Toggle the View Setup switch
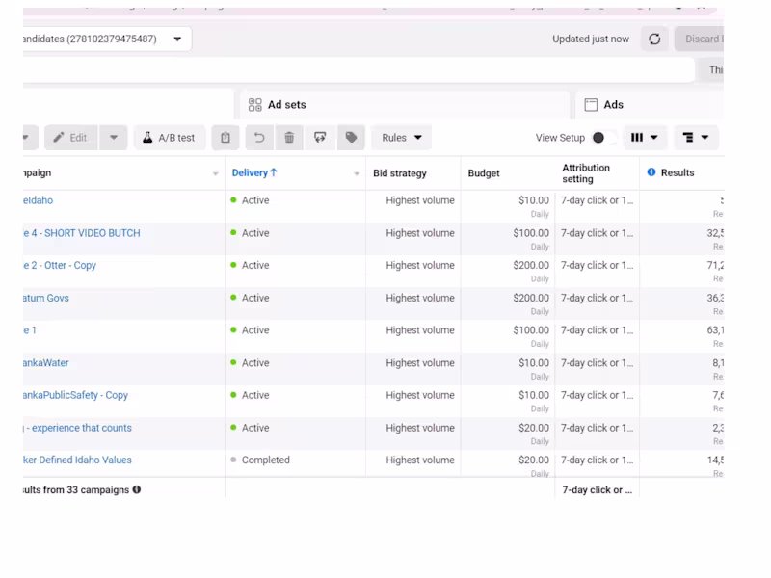 (x=603, y=138)
